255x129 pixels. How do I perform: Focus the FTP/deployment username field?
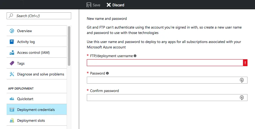pyautogui.click(x=165, y=63)
